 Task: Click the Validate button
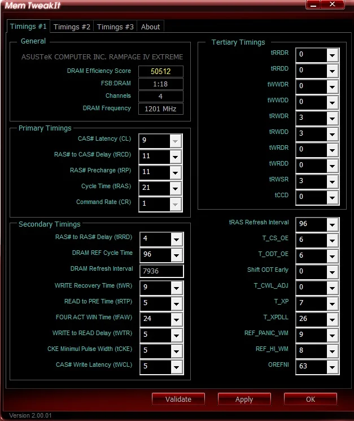tap(178, 399)
